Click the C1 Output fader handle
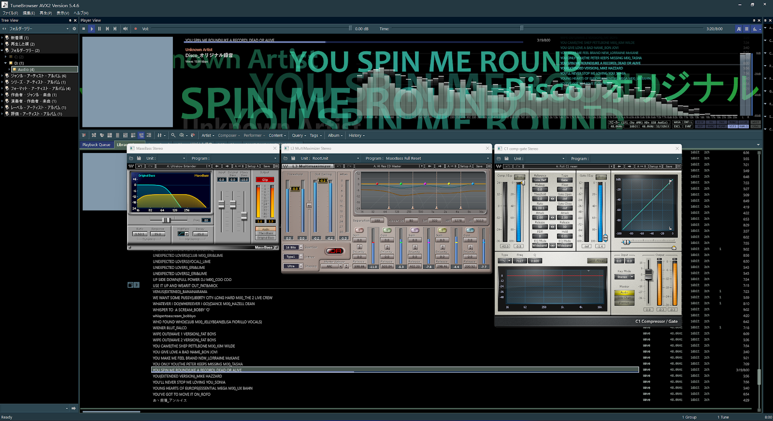Screen dimensions: 773x421 point(649,274)
